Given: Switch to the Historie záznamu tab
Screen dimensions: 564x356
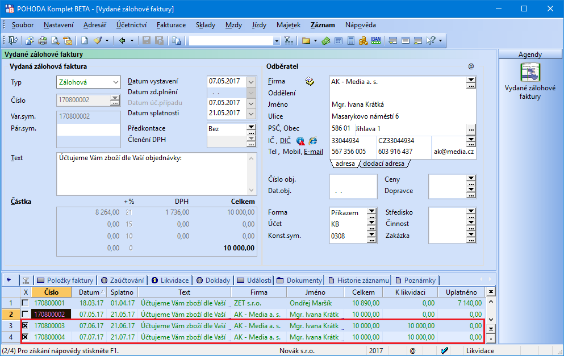Looking at the screenshot, I should point(358,280).
